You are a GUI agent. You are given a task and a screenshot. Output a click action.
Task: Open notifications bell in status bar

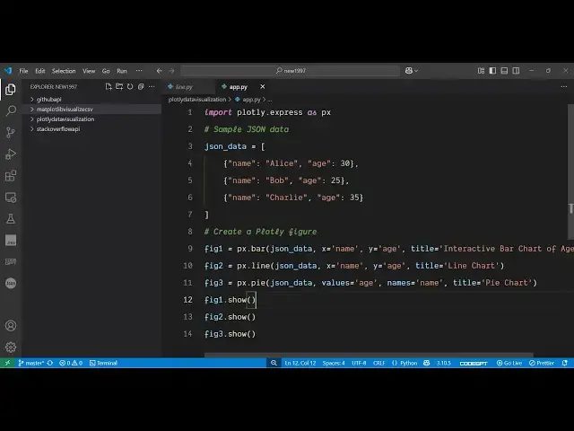[x=565, y=363]
